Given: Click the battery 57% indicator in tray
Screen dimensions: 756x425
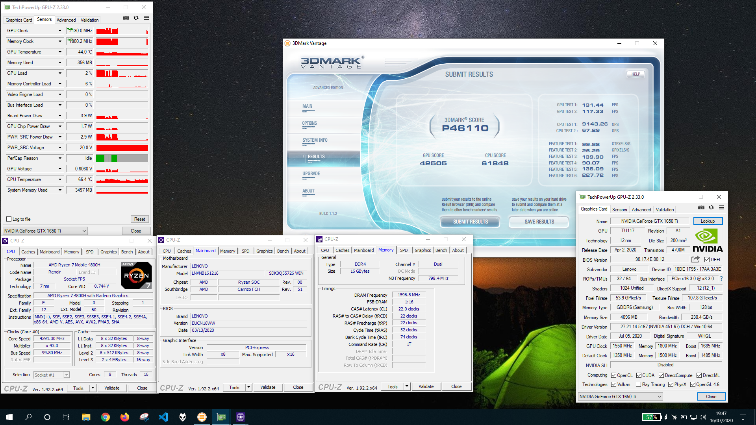Looking at the screenshot, I should tap(651, 417).
